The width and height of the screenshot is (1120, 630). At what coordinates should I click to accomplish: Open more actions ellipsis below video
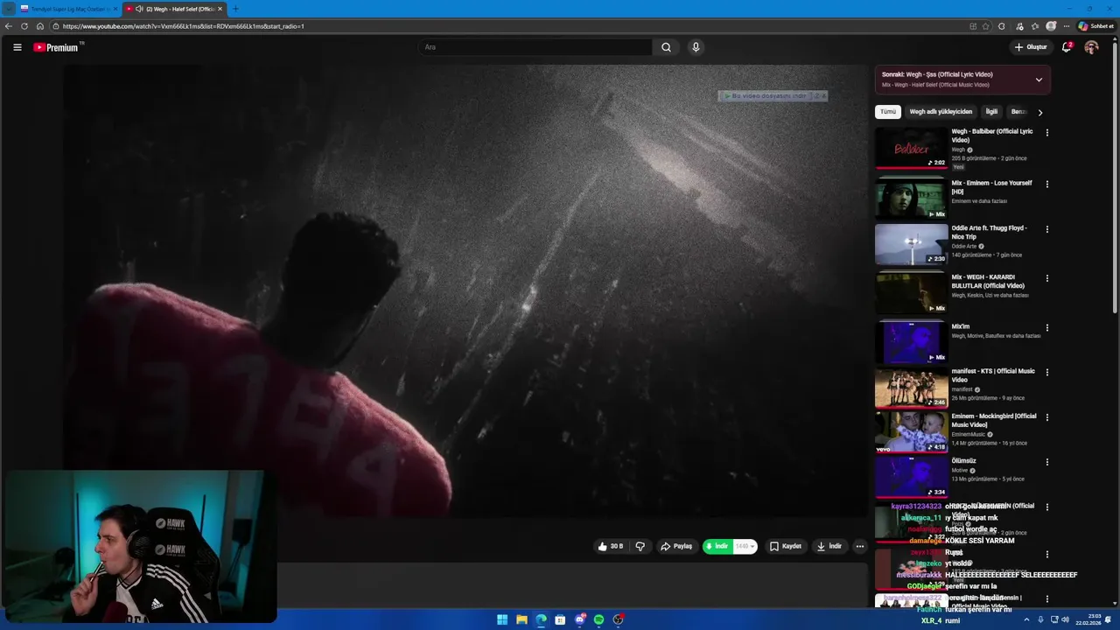(x=859, y=546)
